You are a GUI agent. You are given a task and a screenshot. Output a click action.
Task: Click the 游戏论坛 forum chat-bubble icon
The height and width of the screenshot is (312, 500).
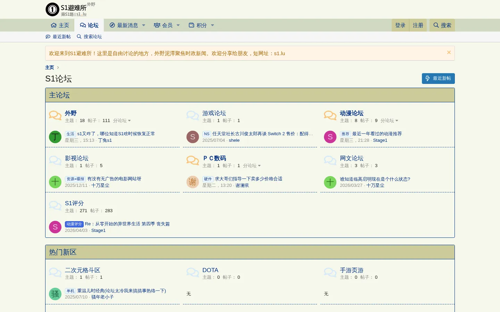[x=193, y=115]
